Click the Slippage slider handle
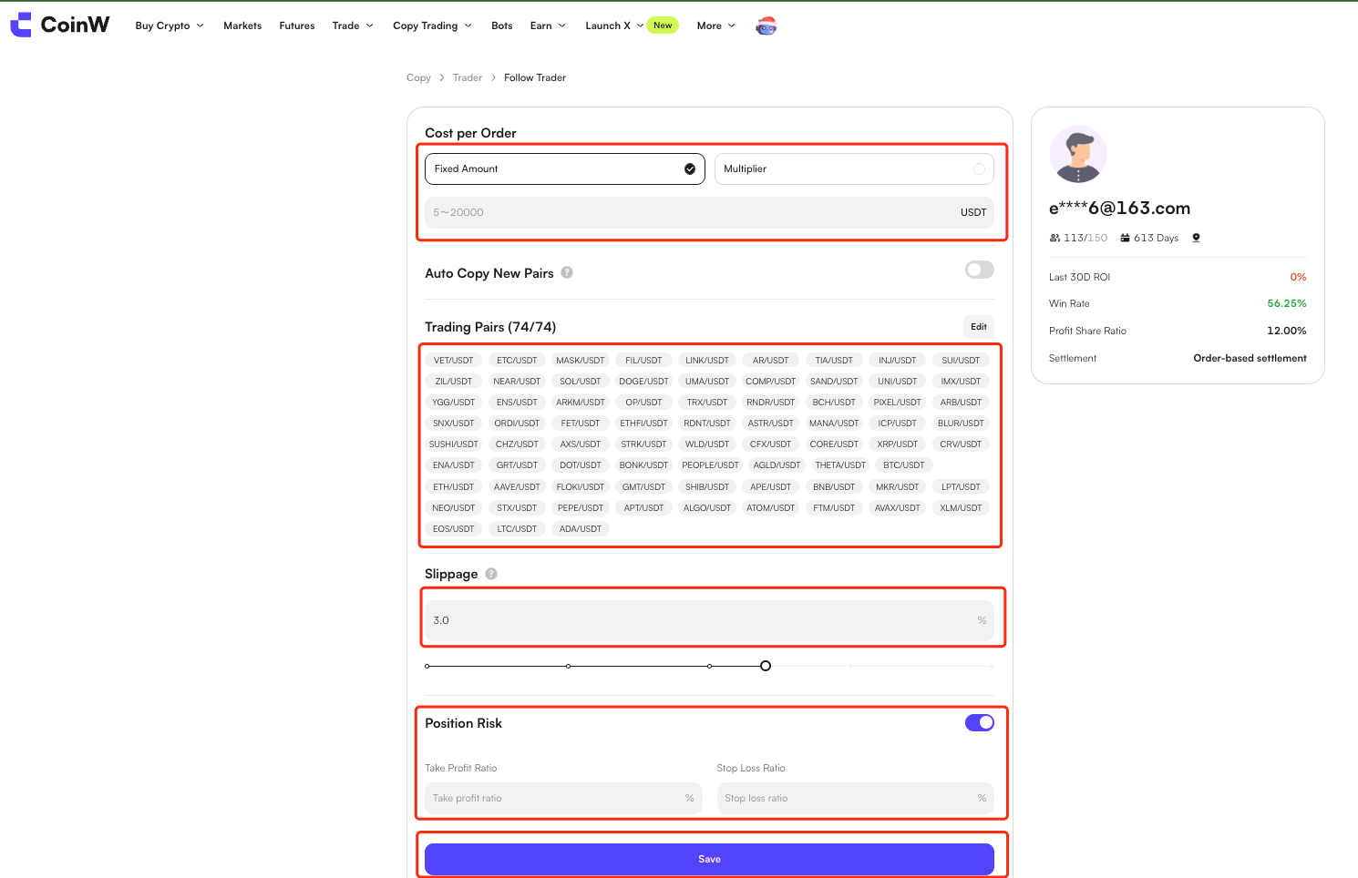 pyautogui.click(x=766, y=666)
